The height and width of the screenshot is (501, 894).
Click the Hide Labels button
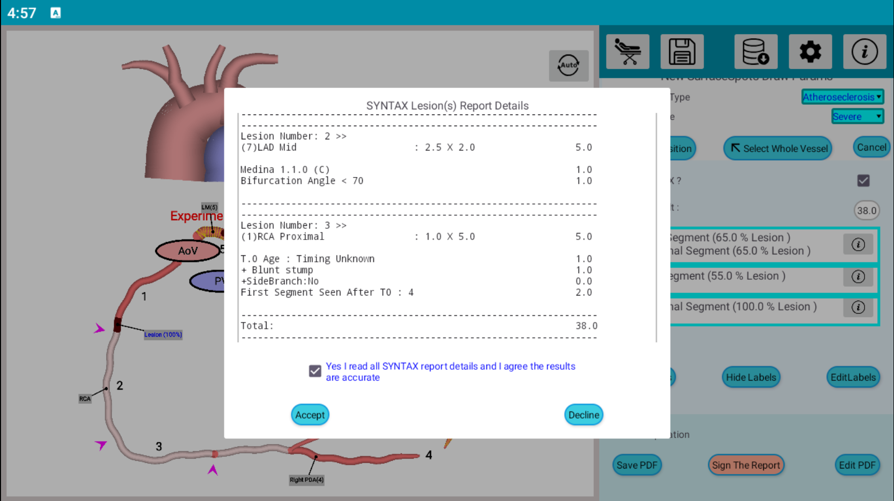pos(751,377)
